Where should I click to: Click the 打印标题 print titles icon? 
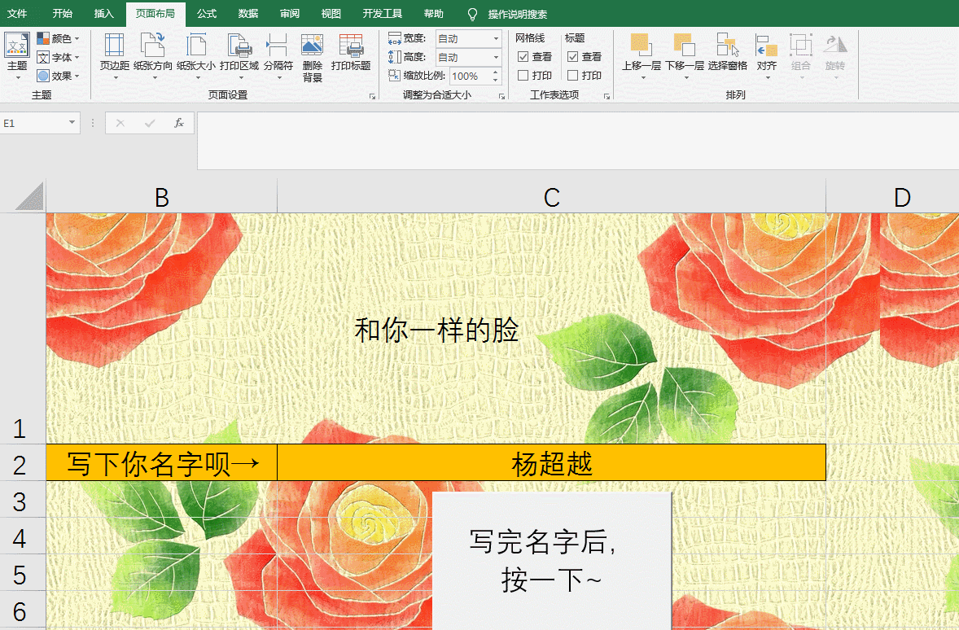click(x=351, y=46)
